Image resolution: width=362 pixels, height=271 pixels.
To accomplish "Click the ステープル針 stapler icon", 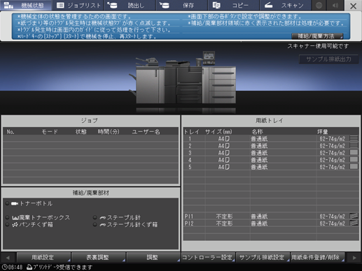I will (103, 218).
